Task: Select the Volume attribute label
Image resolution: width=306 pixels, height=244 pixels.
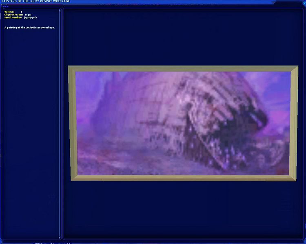Action: pos(9,12)
